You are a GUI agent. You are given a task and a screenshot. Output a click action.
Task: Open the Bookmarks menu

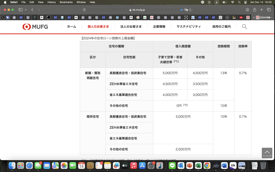point(66,2)
